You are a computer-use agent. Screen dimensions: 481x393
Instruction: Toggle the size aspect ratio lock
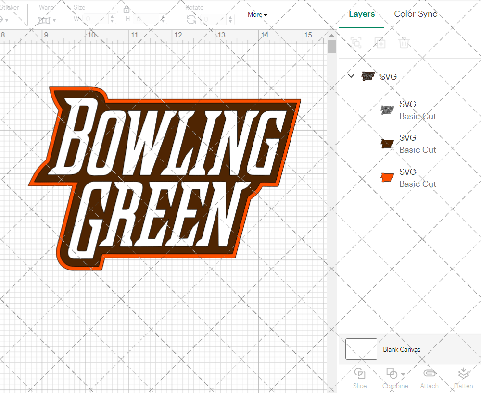point(127,9)
